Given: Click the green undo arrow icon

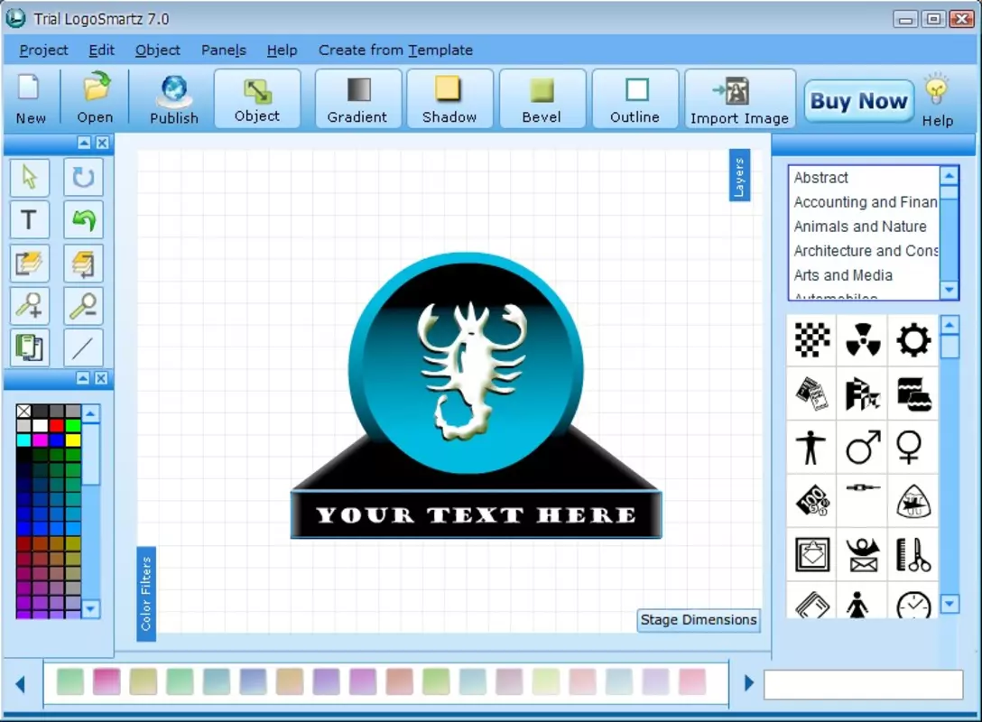Looking at the screenshot, I should coord(83,220).
